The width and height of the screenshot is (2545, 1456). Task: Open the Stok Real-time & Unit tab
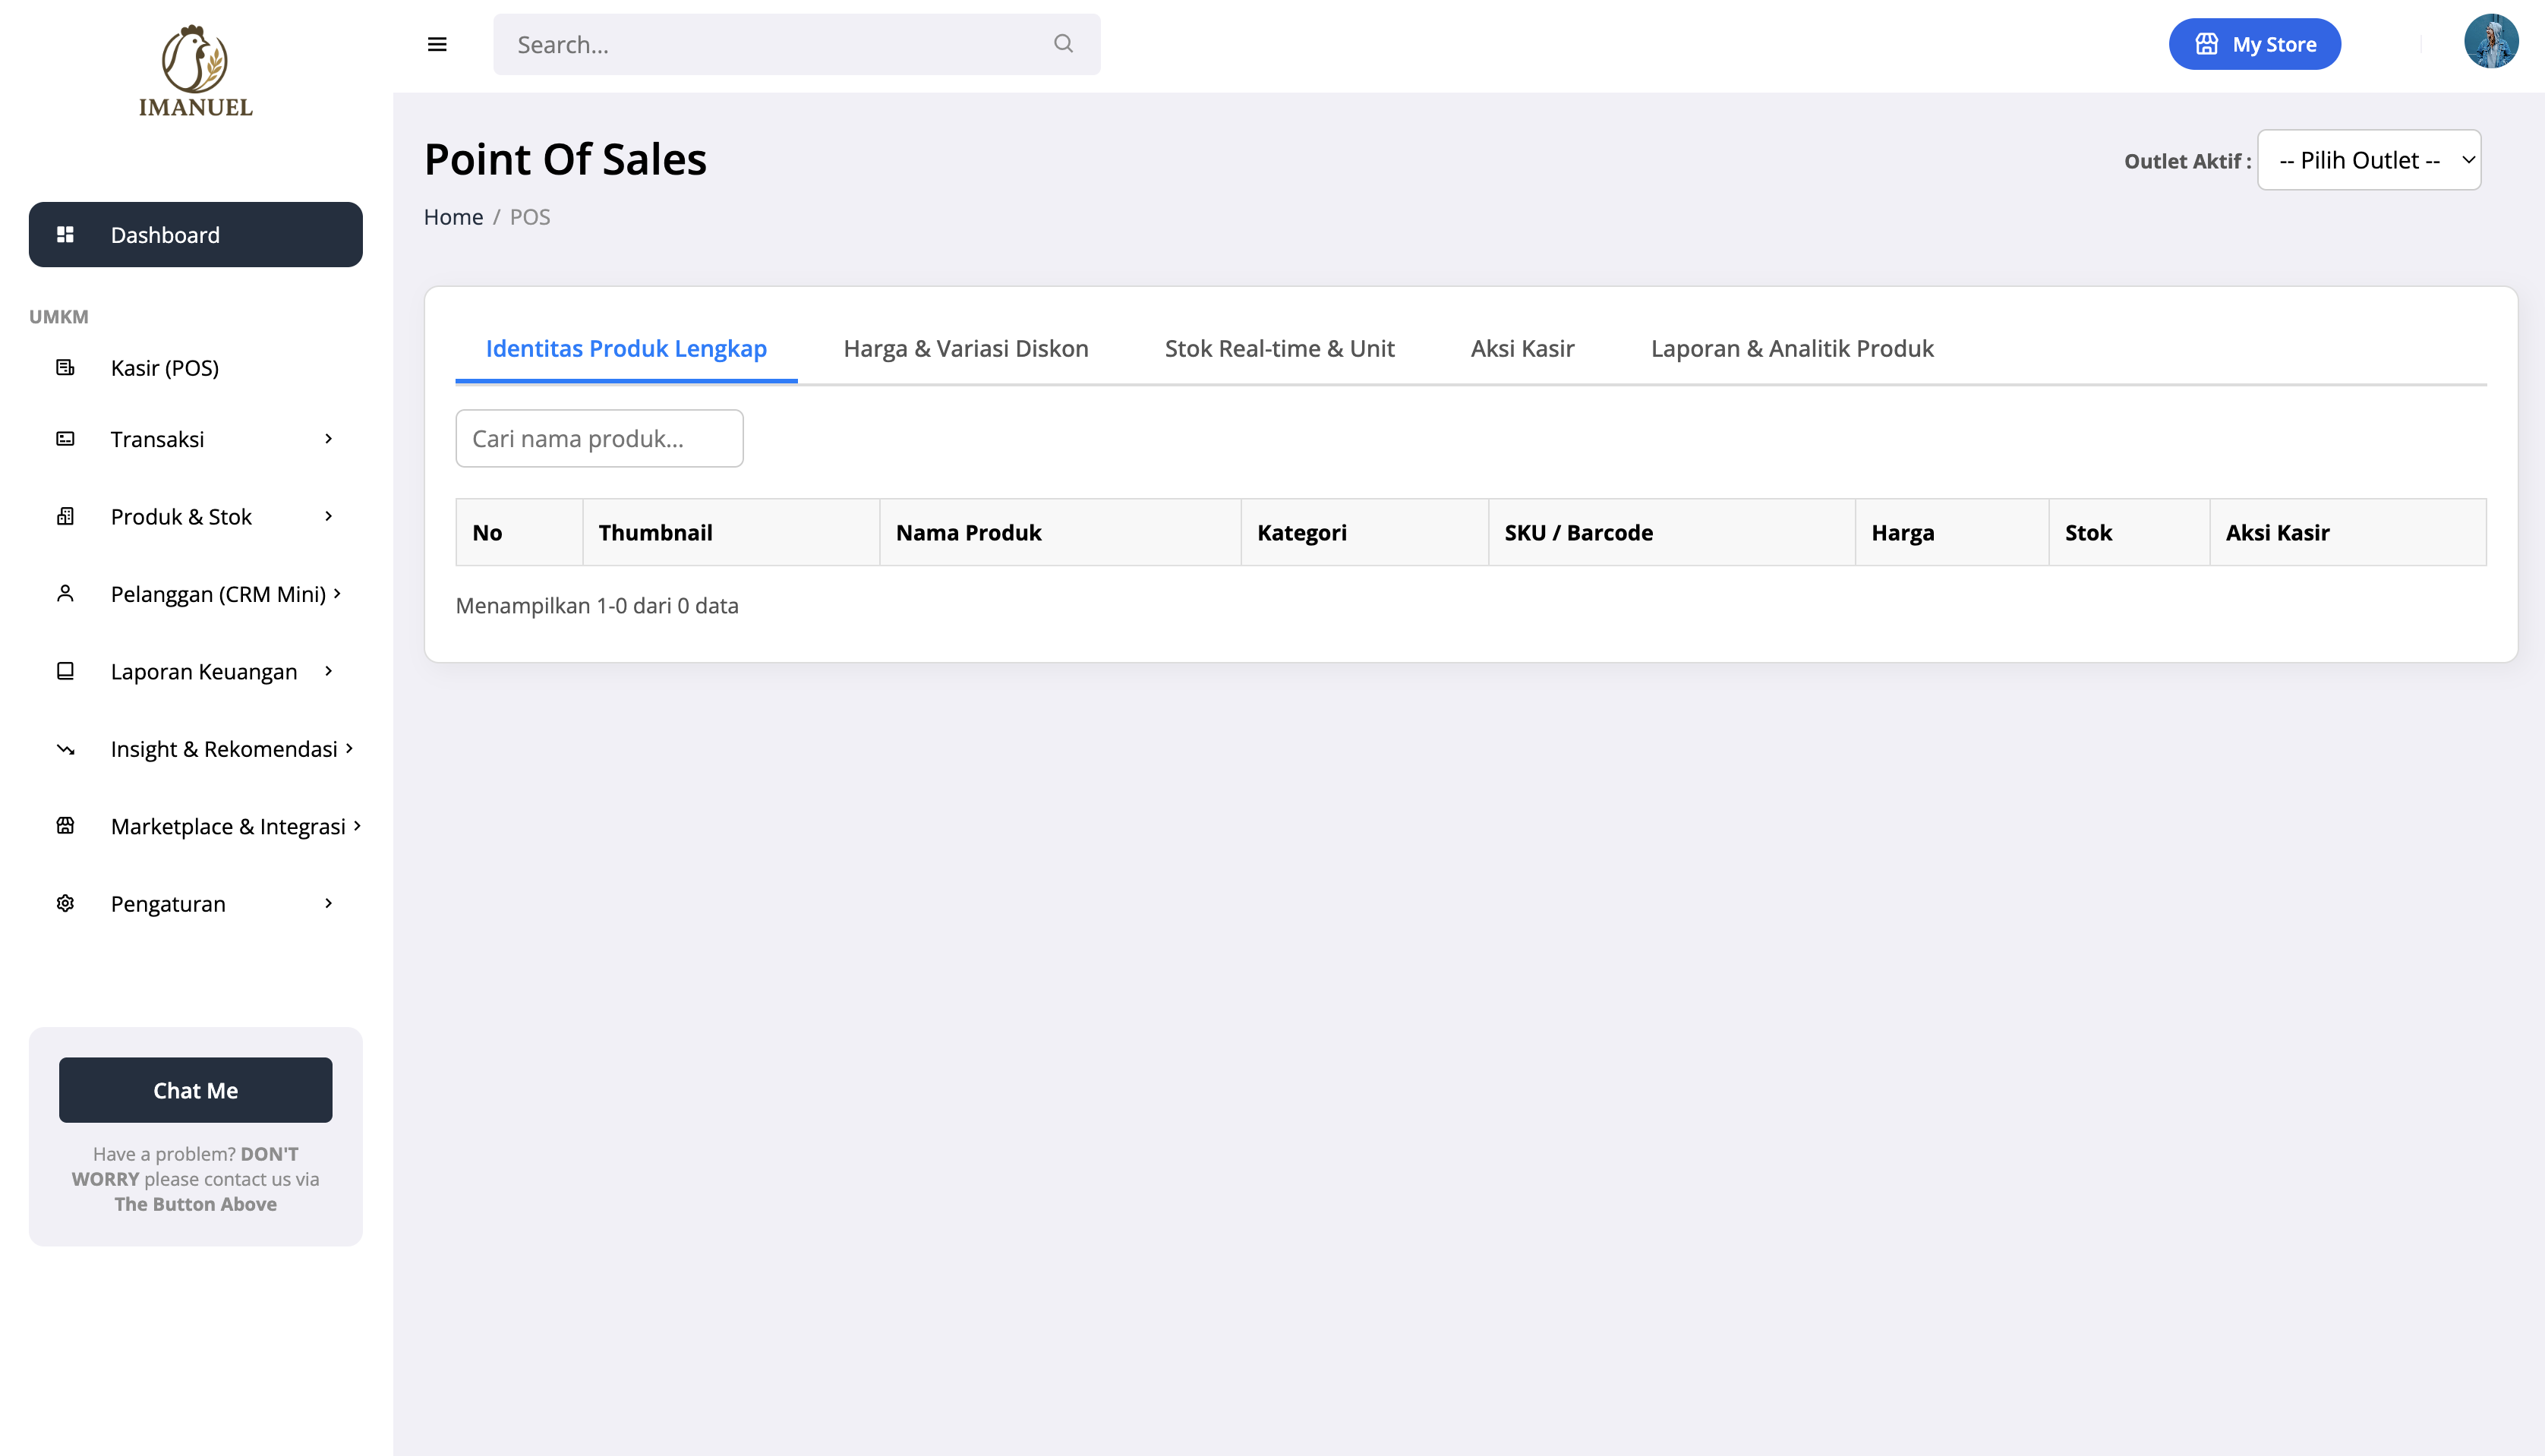click(x=1279, y=348)
